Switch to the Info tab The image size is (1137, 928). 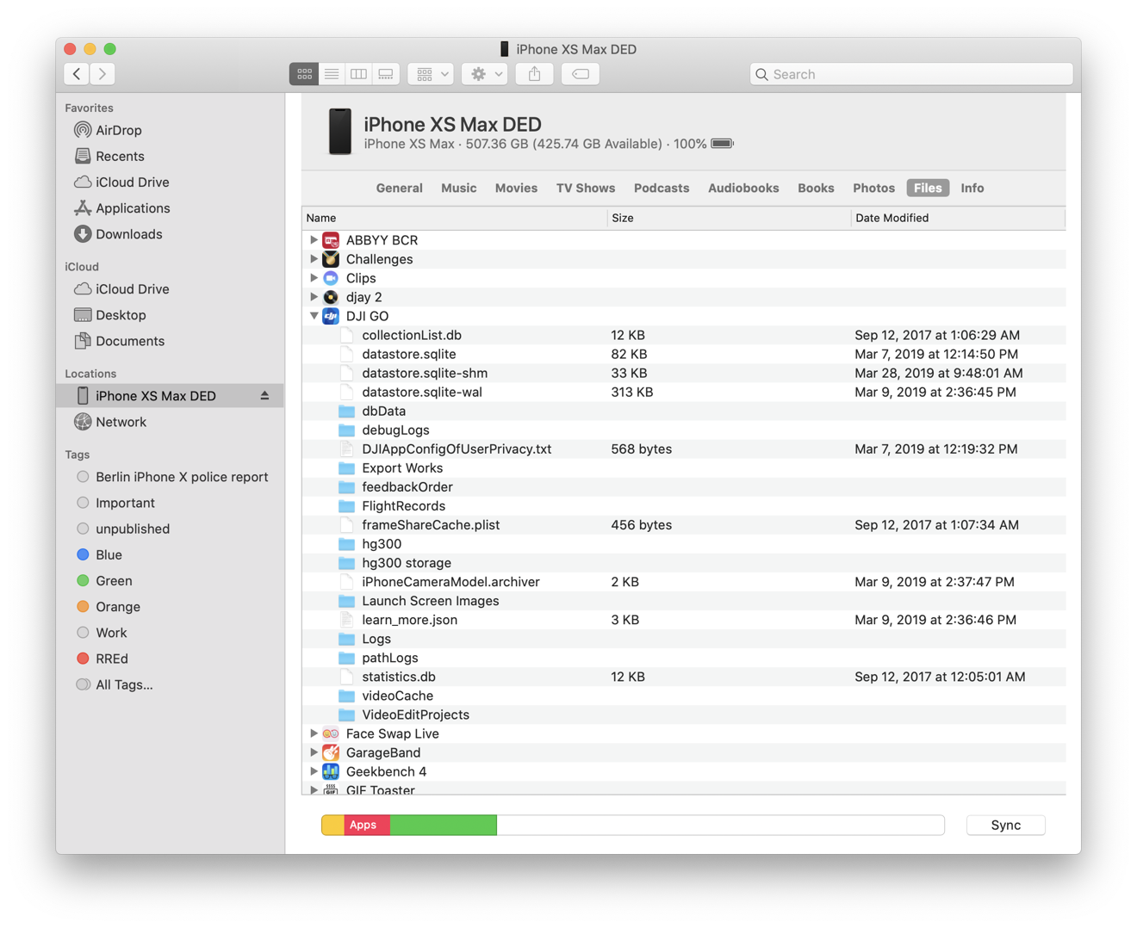pyautogui.click(x=972, y=188)
